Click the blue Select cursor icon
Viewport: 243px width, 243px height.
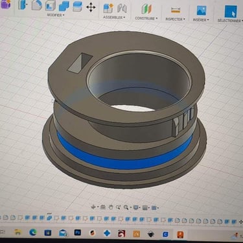click(x=231, y=12)
